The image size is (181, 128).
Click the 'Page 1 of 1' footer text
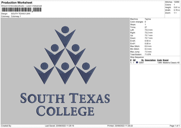pos(175,126)
